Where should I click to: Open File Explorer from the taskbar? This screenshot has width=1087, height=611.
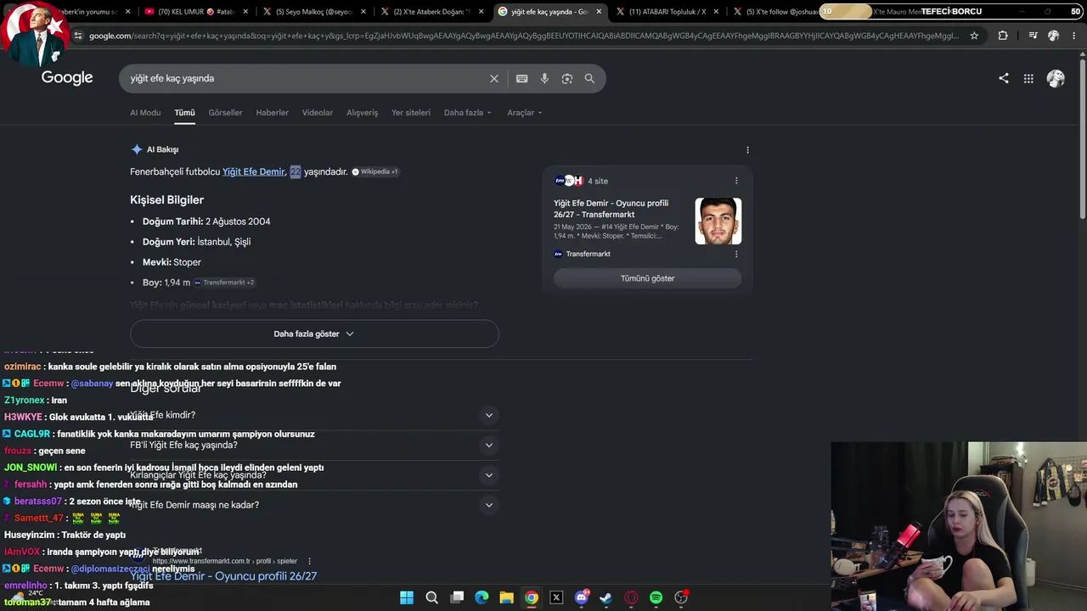[x=506, y=597]
